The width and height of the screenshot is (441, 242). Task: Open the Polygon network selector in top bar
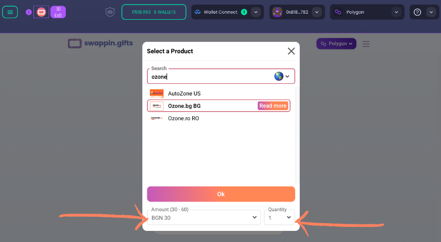[x=367, y=12]
